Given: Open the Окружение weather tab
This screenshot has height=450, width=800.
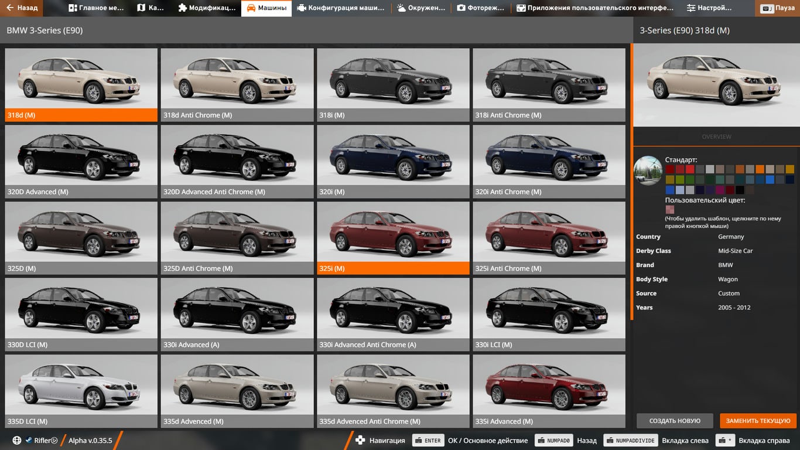Looking at the screenshot, I should tap(420, 8).
